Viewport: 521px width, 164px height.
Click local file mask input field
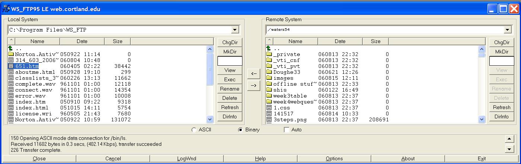point(230,61)
